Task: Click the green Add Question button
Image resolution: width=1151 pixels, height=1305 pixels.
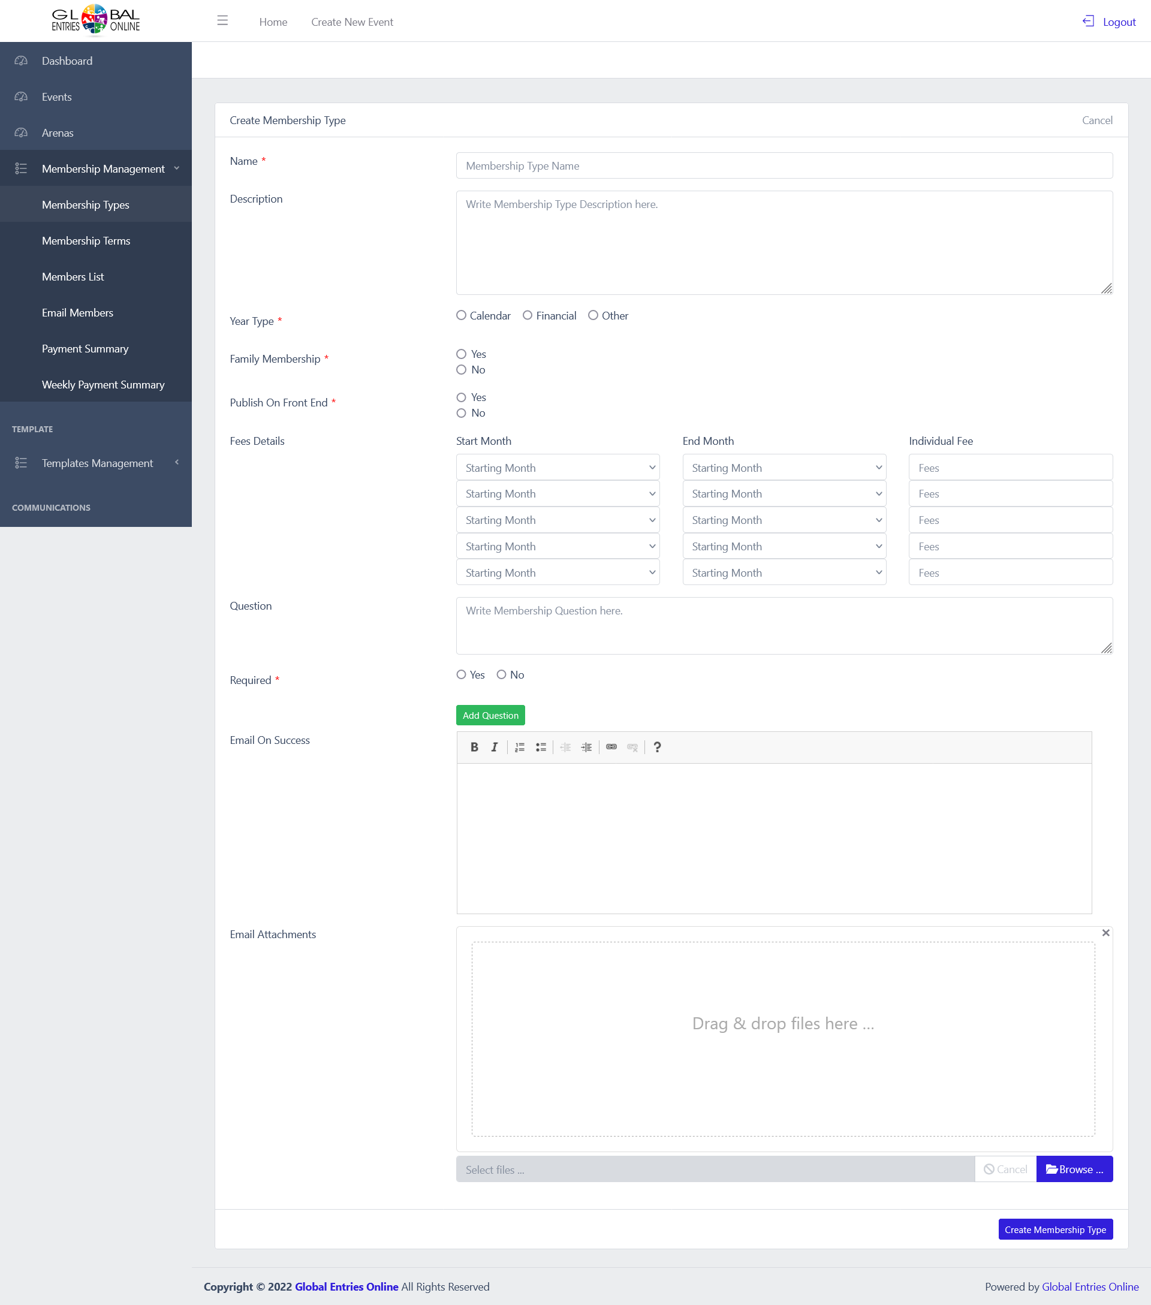Action: click(x=490, y=715)
